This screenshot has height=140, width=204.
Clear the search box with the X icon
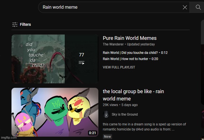(x=185, y=7)
